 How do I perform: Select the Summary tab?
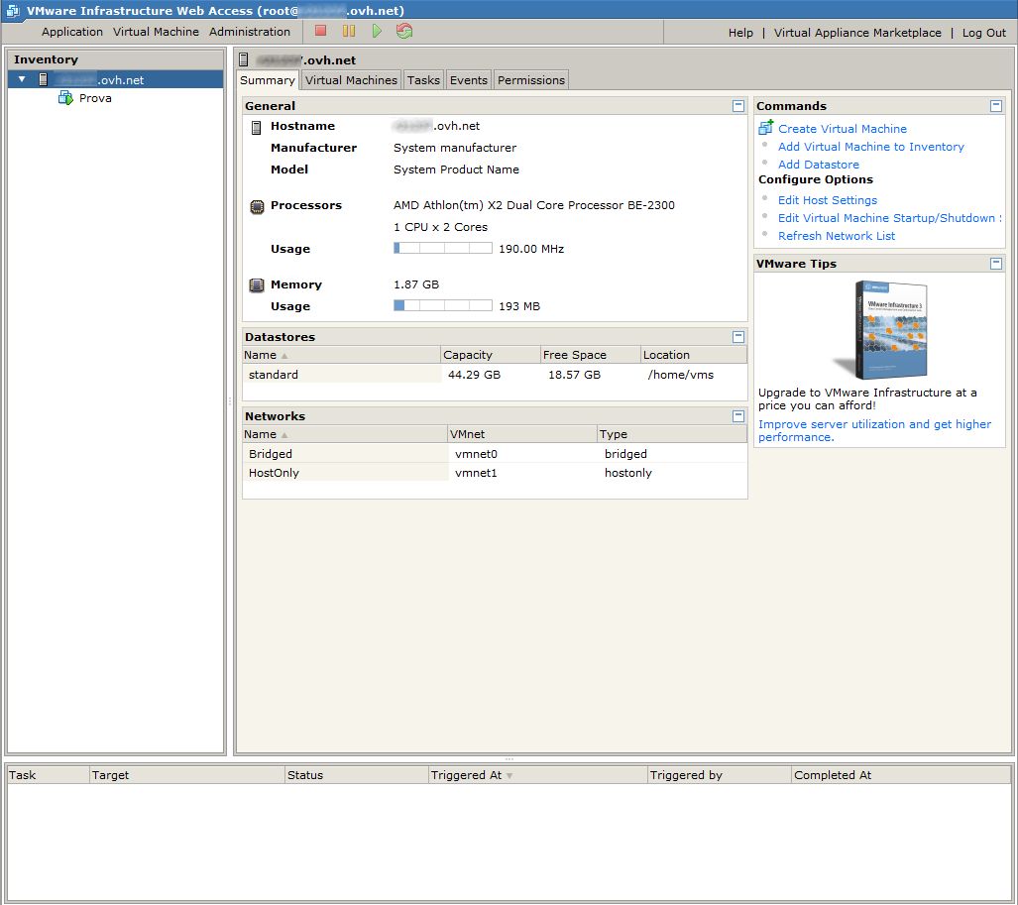(x=268, y=80)
